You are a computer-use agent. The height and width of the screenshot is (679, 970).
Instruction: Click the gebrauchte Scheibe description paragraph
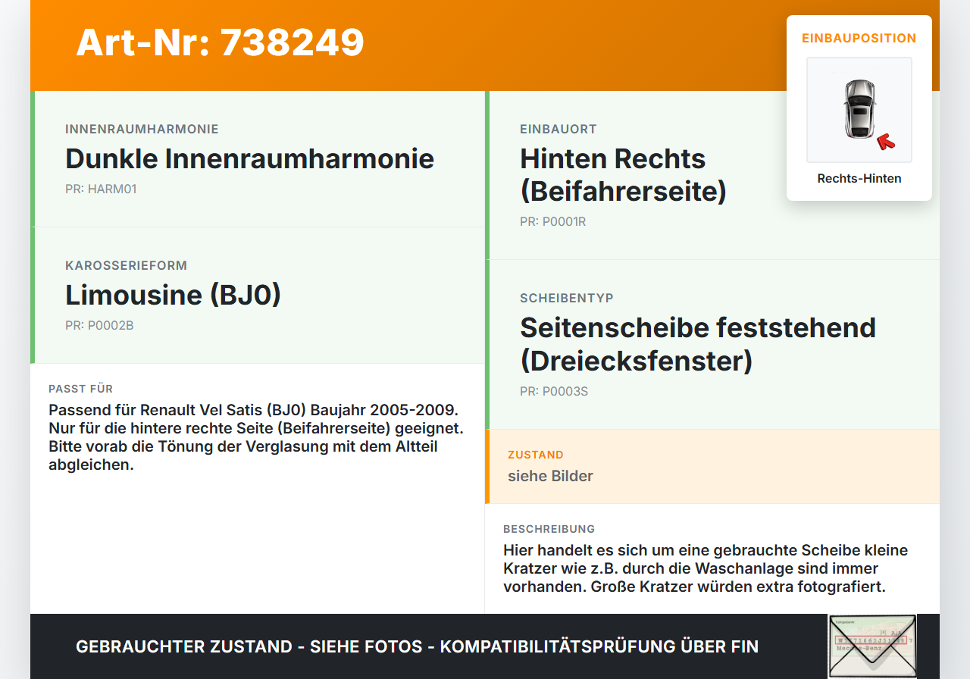coord(706,568)
